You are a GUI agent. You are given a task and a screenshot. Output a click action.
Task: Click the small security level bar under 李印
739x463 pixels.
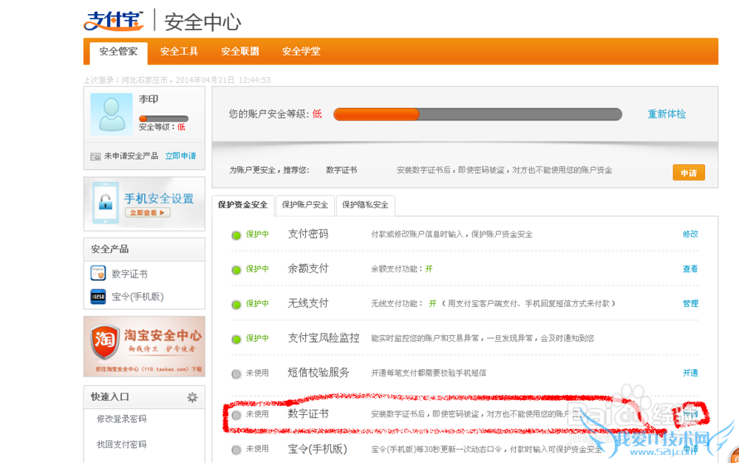click(x=163, y=118)
